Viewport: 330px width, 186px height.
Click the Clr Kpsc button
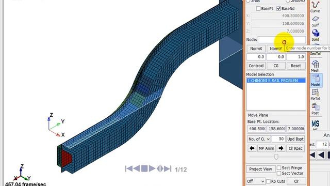pos(295,148)
